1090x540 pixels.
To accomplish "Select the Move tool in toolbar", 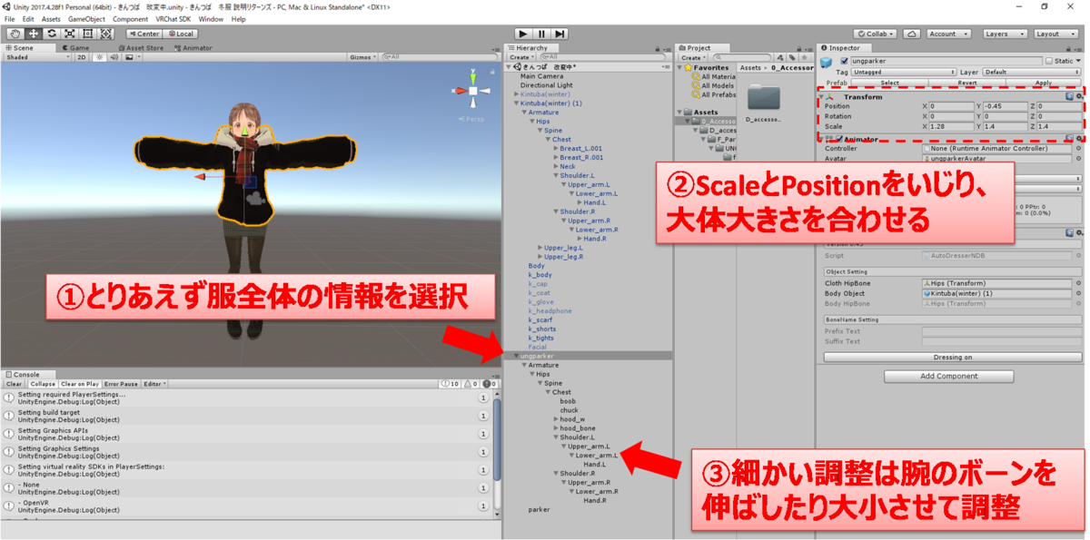I will (34, 34).
